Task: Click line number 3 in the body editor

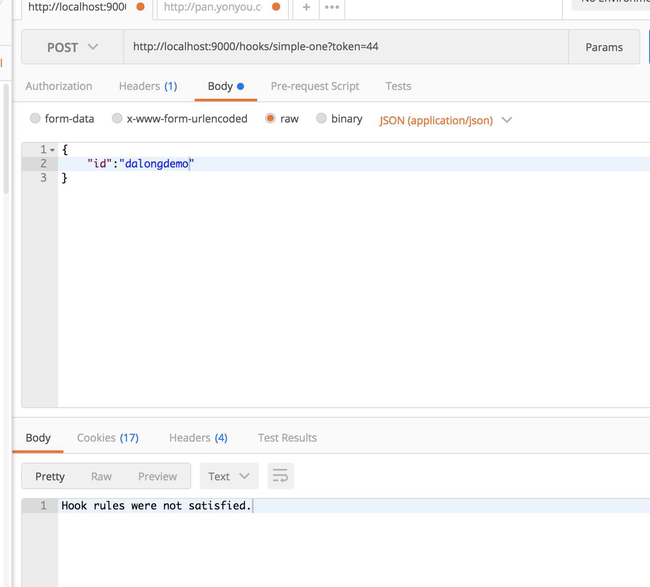Action: tap(43, 178)
